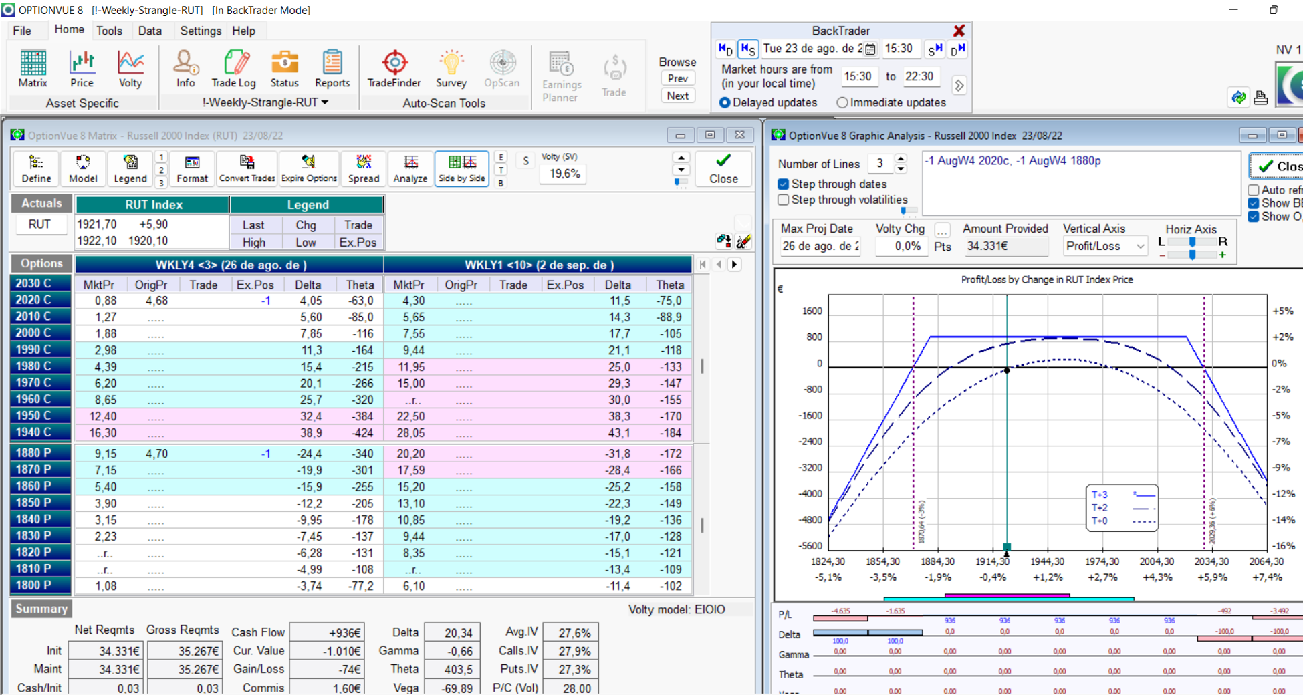Close the Matrix with Close button
This screenshot has width=1303, height=695.
pos(723,168)
